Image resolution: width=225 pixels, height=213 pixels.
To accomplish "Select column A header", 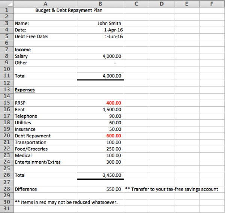I will (x=45, y=4).
